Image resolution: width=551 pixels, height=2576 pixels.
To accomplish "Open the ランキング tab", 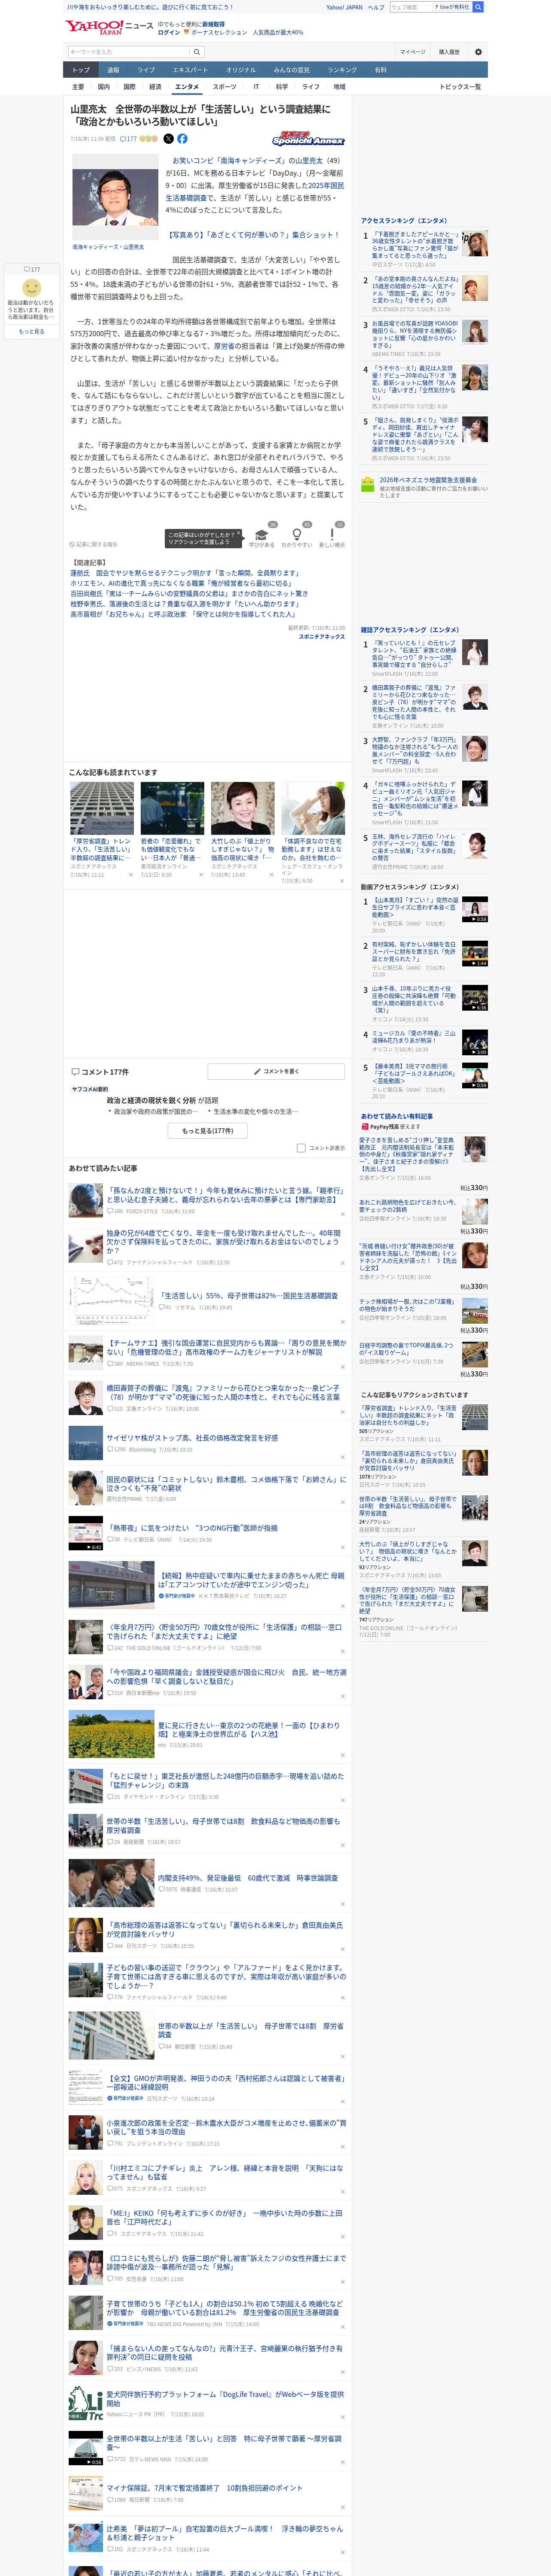I will coord(342,70).
